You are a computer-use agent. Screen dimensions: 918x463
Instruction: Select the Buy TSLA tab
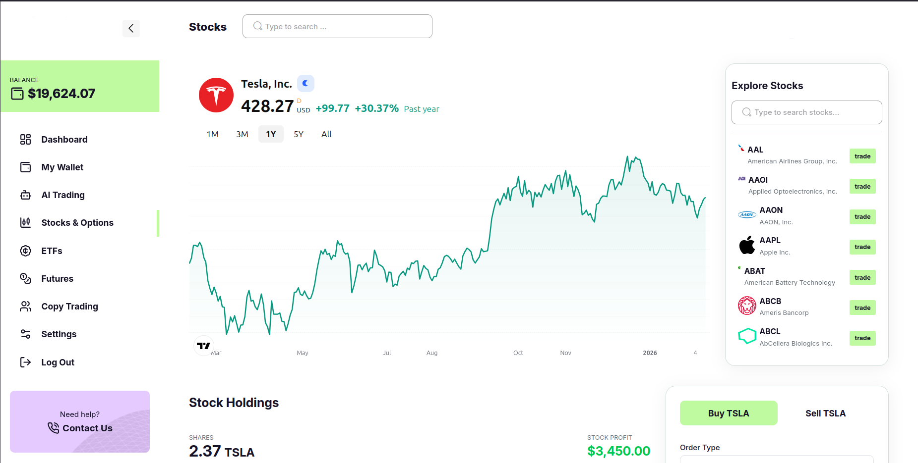tap(729, 412)
